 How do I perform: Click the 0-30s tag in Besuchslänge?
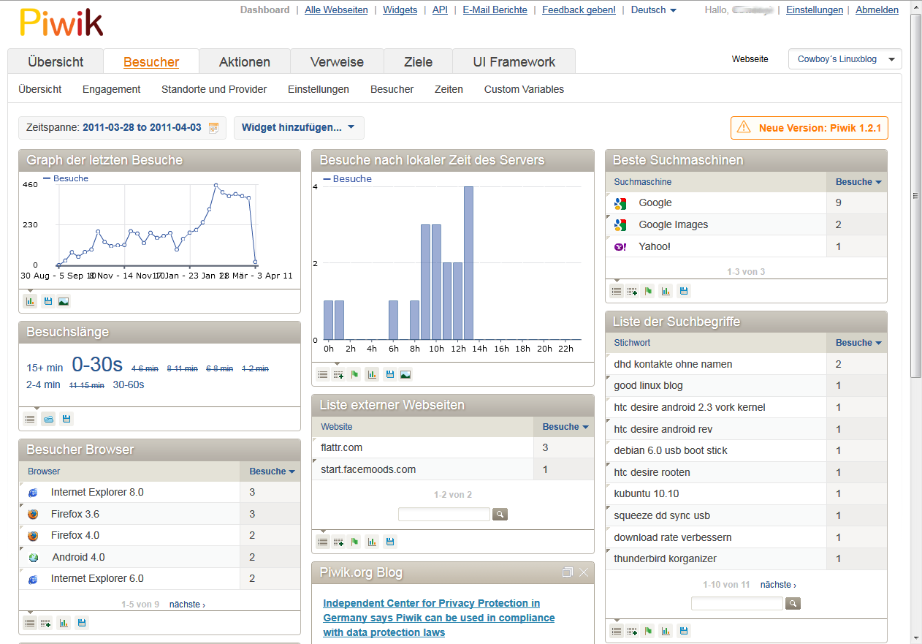point(97,365)
